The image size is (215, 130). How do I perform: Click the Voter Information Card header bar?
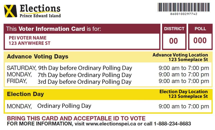tap(82, 29)
